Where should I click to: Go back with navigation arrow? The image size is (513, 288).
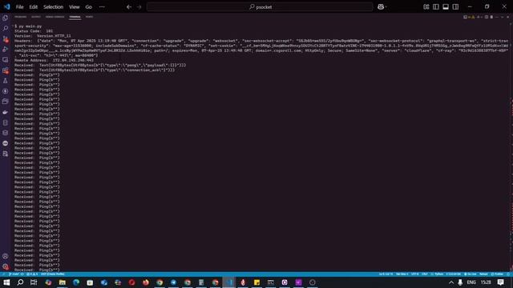[x=129, y=7]
